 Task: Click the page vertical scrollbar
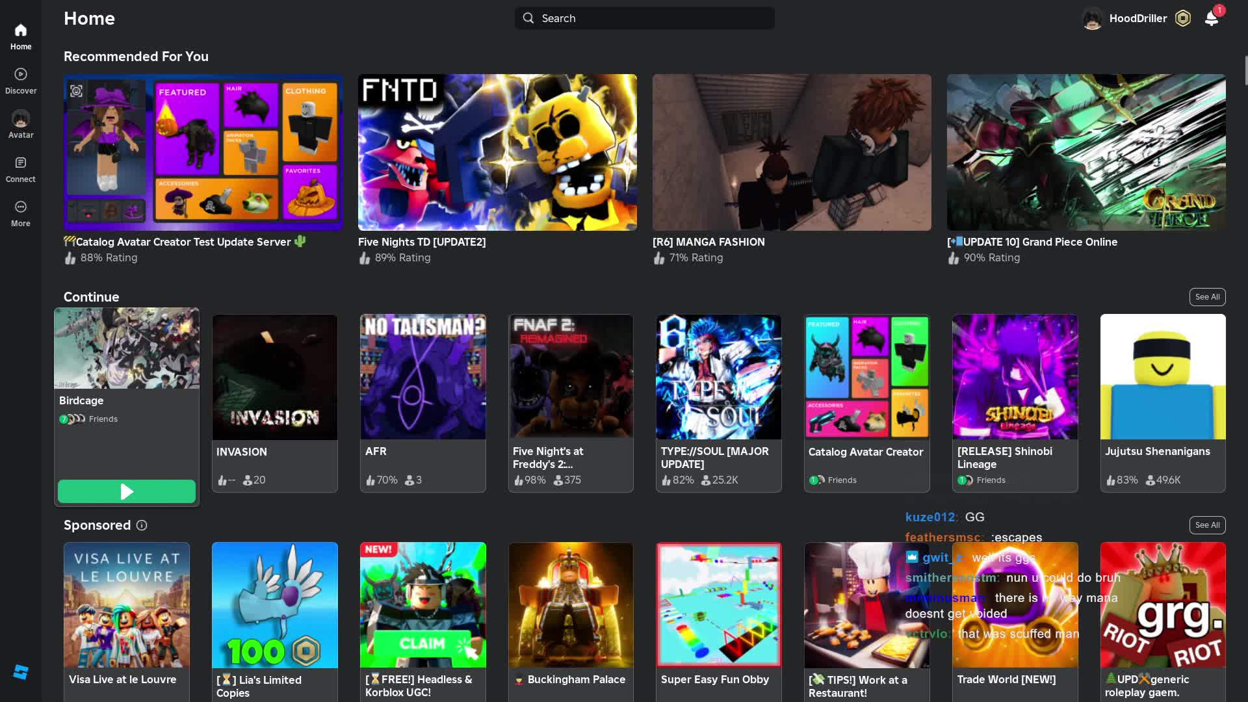coord(1245,70)
